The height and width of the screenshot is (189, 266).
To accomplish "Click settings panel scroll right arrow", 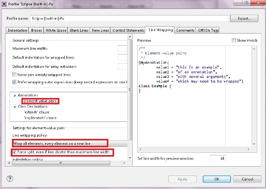I will coord(125,163).
